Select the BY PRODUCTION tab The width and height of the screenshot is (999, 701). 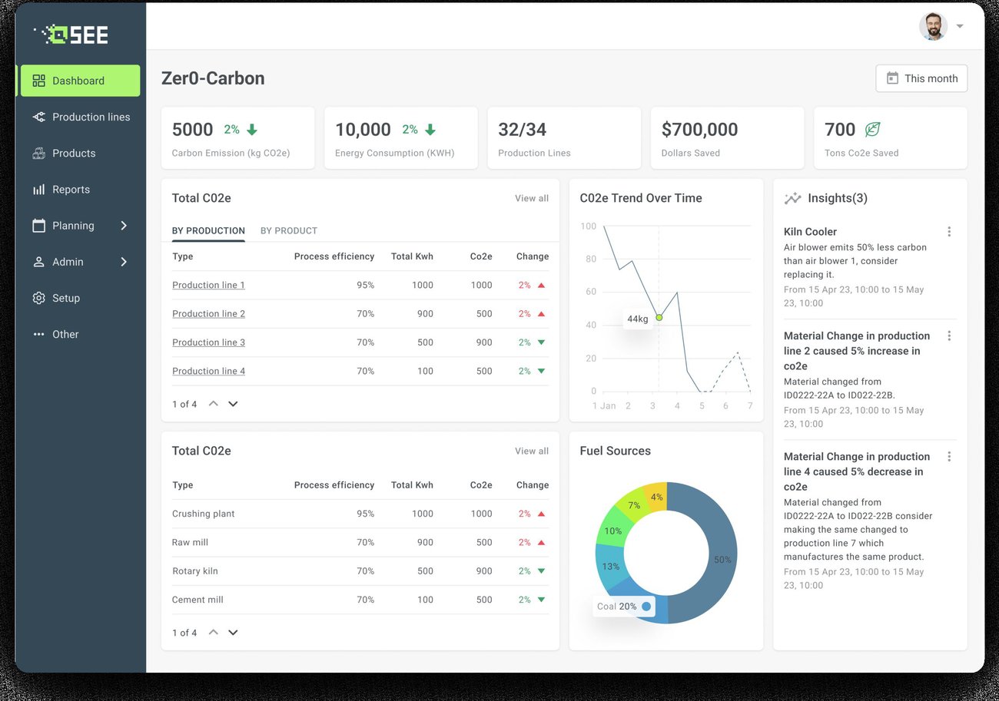point(208,230)
